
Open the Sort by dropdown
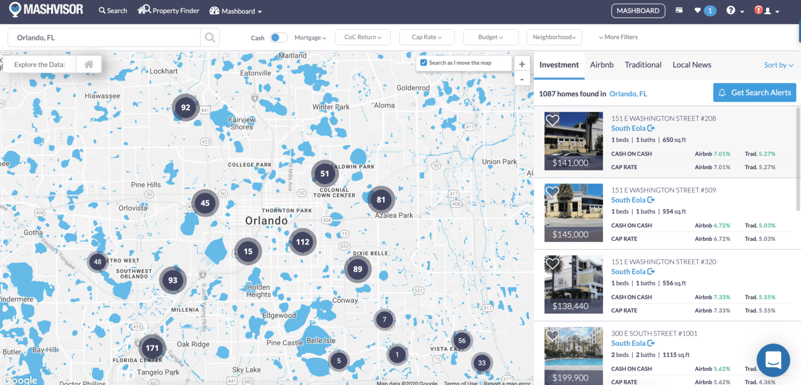coord(779,65)
